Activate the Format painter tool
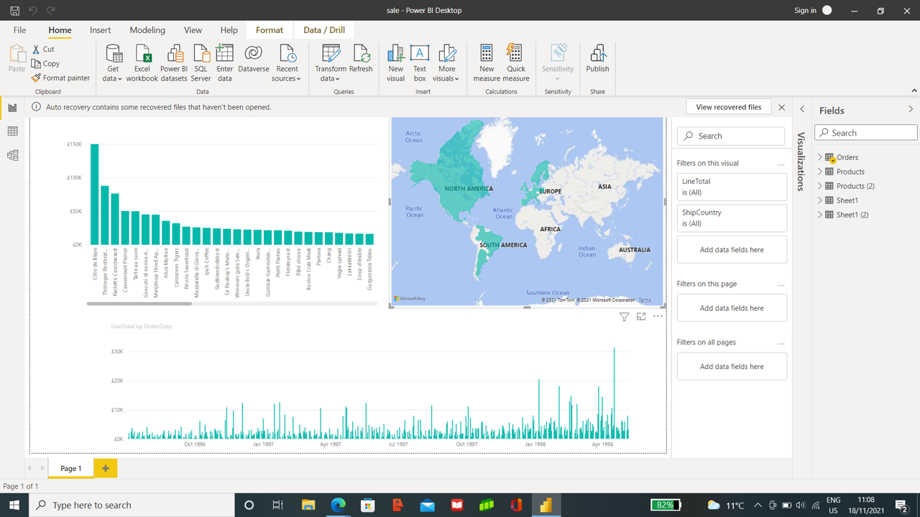920x517 pixels. coord(60,78)
